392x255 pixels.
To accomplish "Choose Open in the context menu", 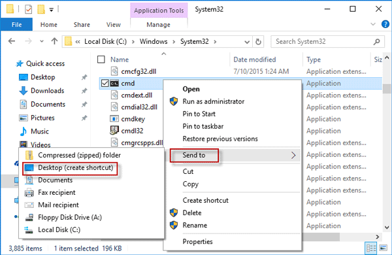I will coord(191,89).
